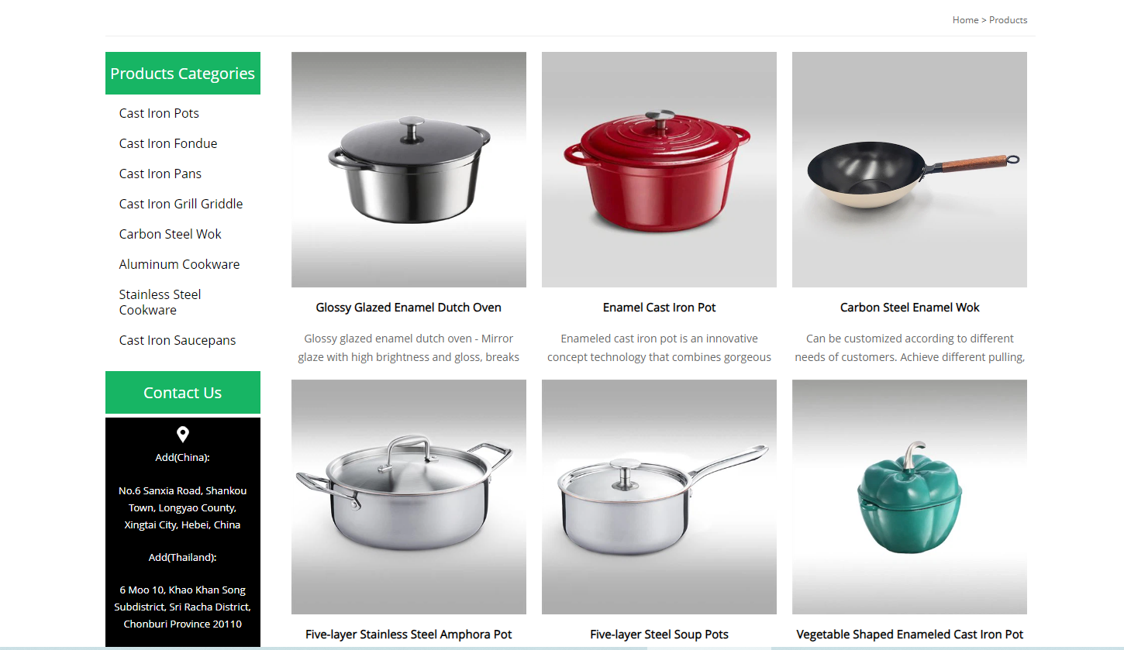Screen dimensions: 1124x650
Task: Click the Products breadcrumb link
Action: tap(1008, 20)
